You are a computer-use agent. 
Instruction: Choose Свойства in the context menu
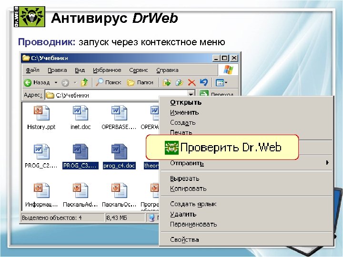coord(184,240)
